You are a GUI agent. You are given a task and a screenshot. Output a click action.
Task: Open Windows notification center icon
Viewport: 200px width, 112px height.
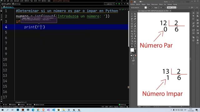click(197, 110)
